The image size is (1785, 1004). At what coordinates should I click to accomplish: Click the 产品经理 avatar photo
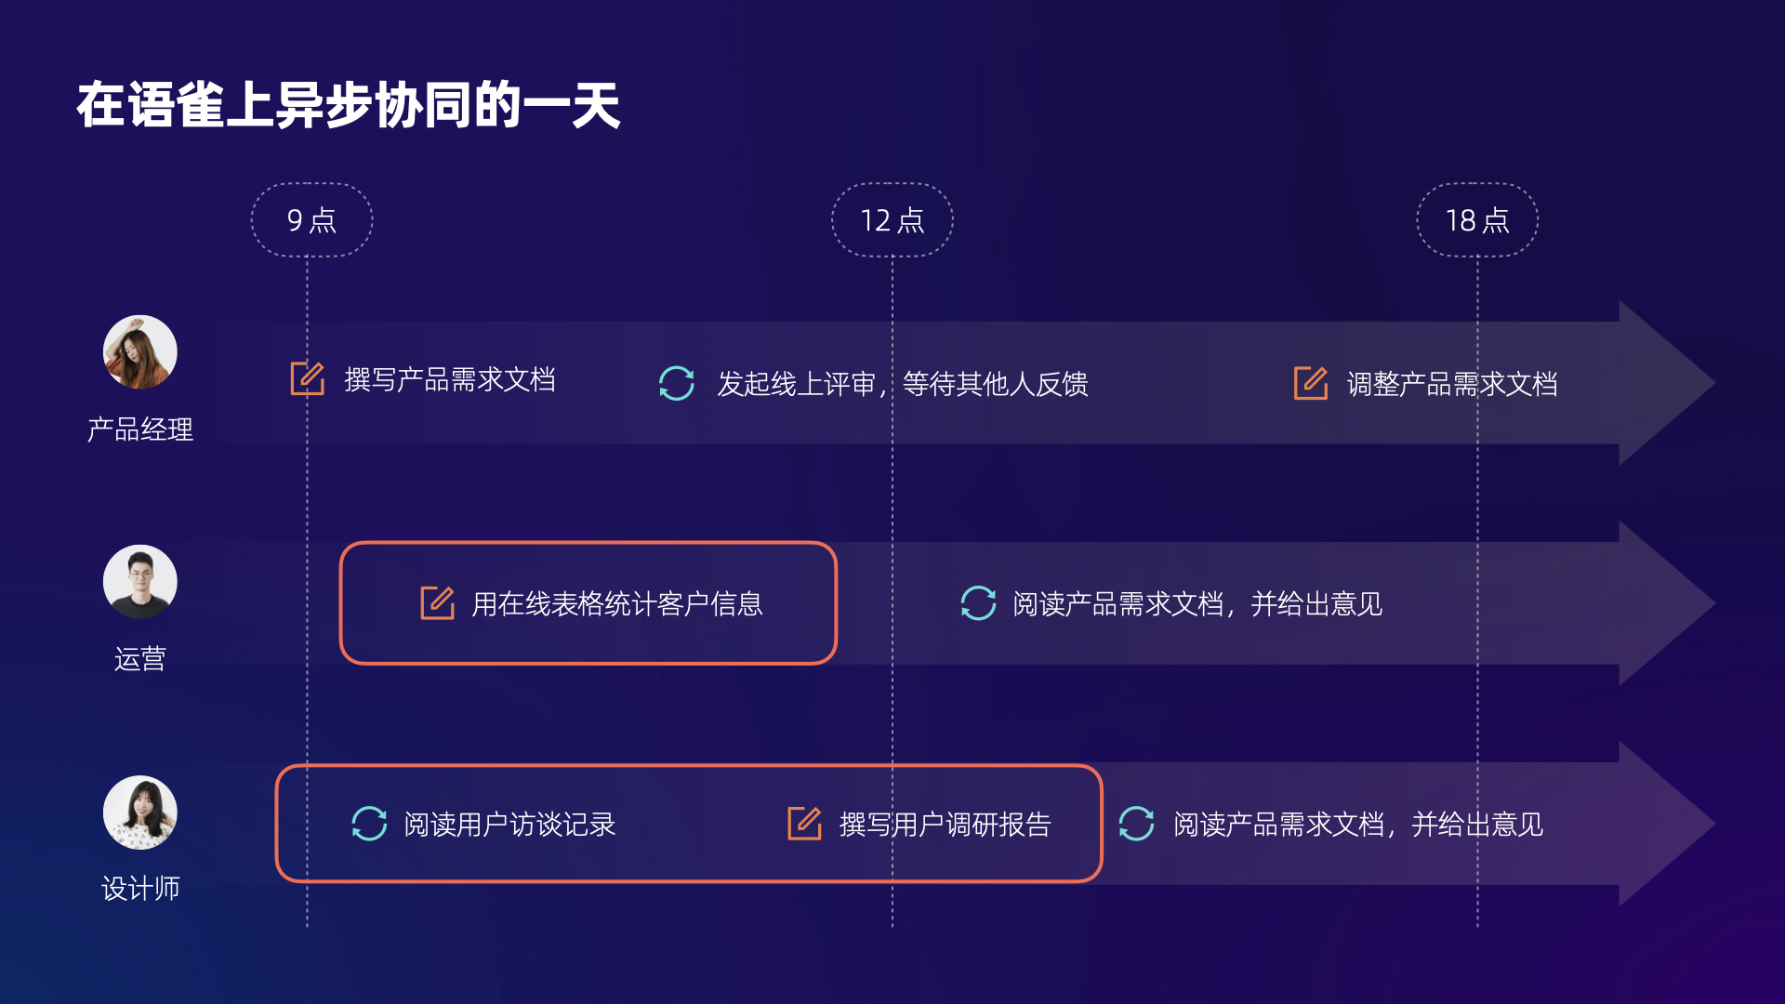139,352
